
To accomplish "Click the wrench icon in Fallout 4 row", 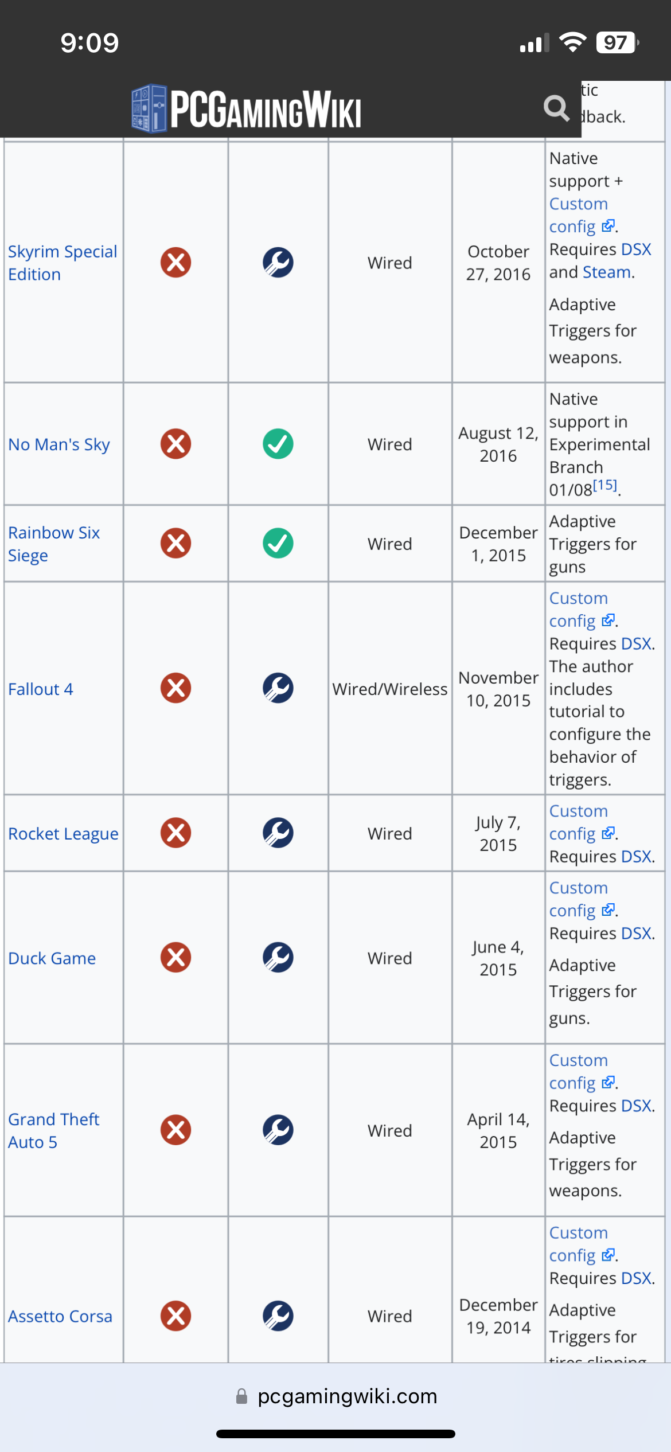I will [x=278, y=688].
